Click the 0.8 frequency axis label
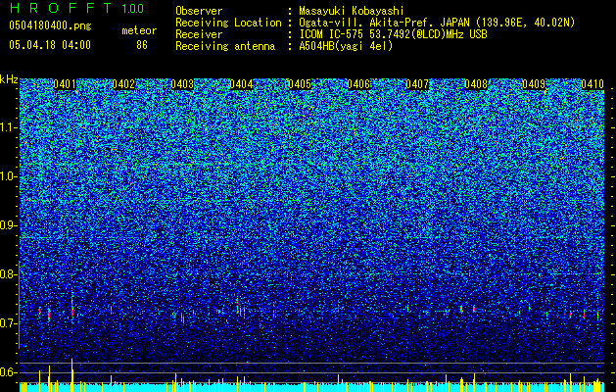Image resolution: width=616 pixels, height=392 pixels. pyautogui.click(x=7, y=274)
